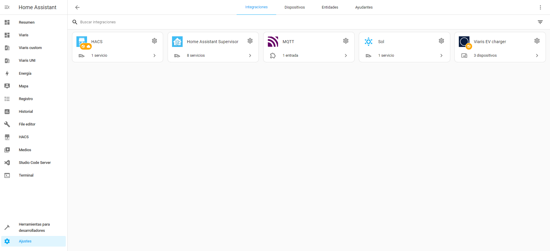The height and width of the screenshot is (251, 550).
Task: Open Herramientas para desarrolladores
Action: pyautogui.click(x=34, y=227)
